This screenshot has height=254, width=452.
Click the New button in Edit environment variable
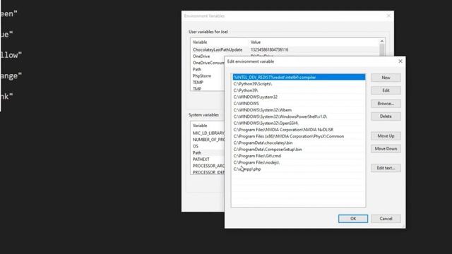tap(386, 78)
